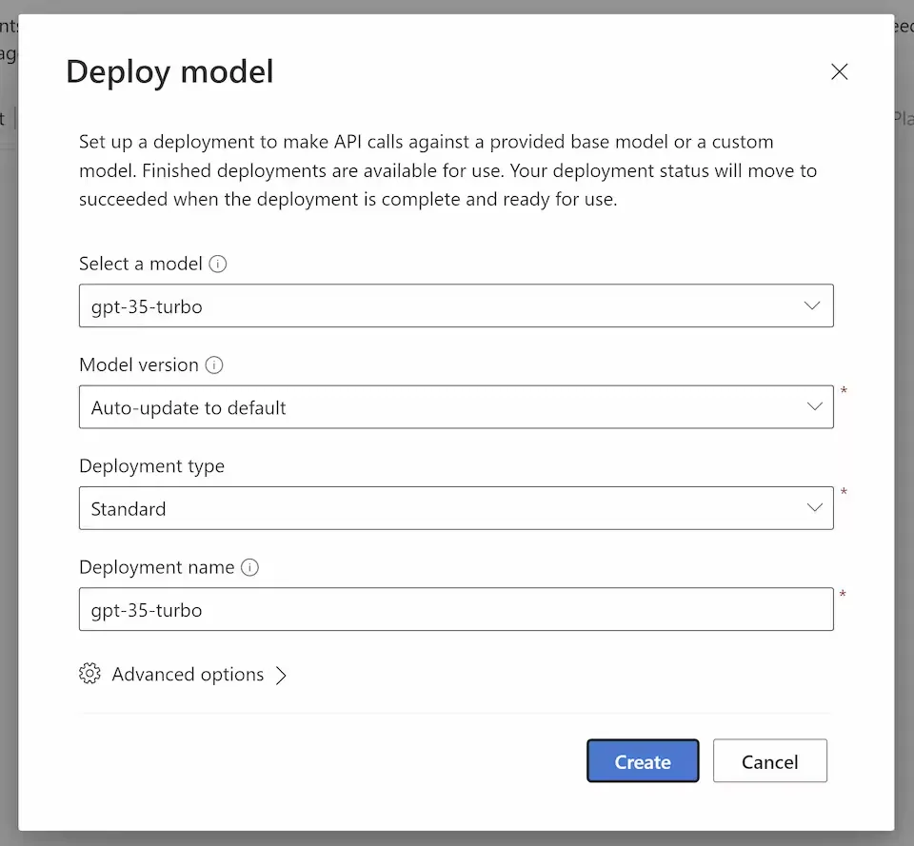Viewport: 914px width, 846px height.
Task: Click the Model version dropdown chevron
Action: pos(815,406)
